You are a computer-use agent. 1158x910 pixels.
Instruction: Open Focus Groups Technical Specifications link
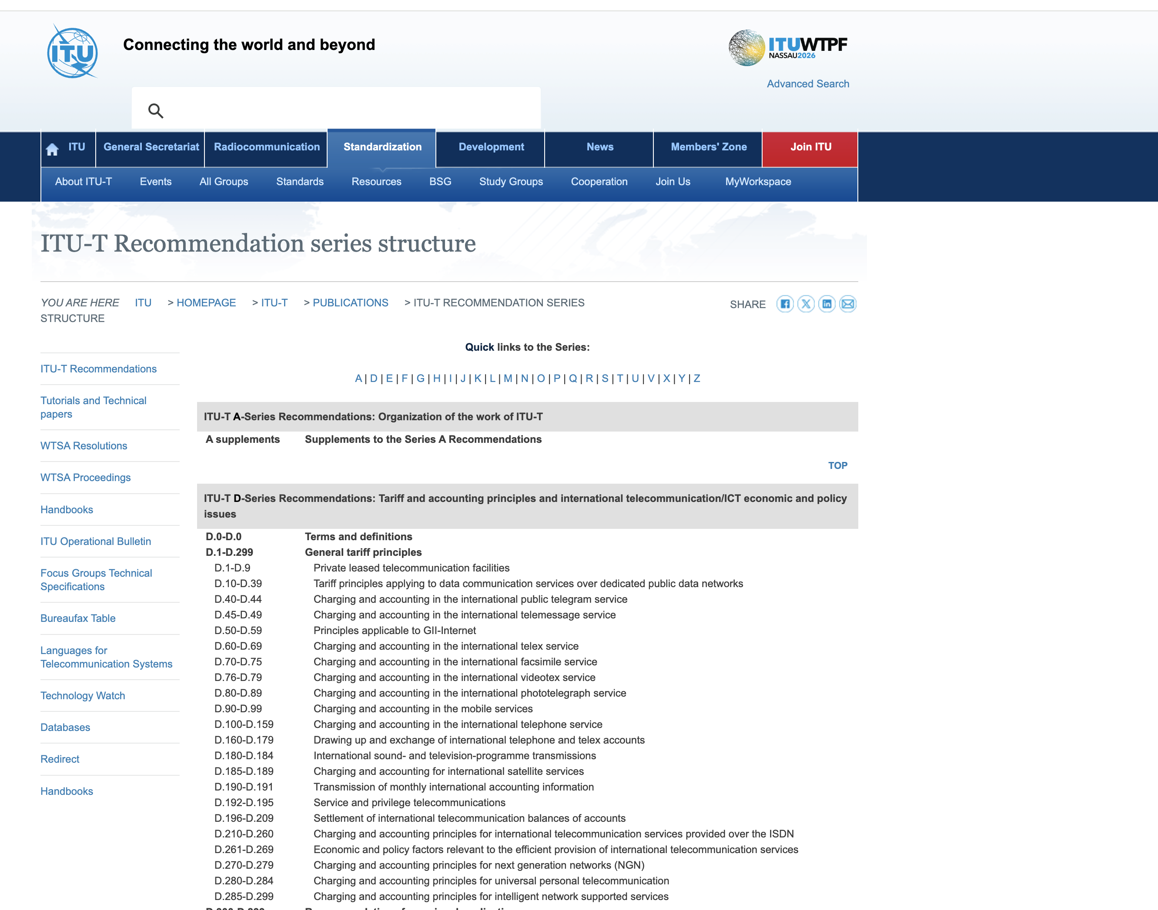96,580
